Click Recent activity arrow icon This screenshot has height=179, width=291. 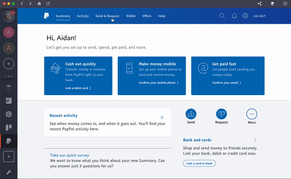point(162,117)
